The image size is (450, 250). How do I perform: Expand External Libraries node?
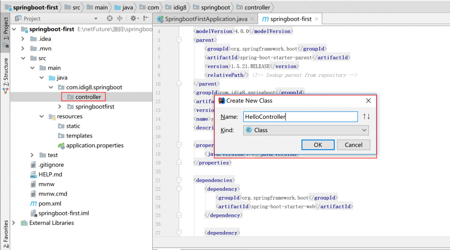tap(14, 223)
